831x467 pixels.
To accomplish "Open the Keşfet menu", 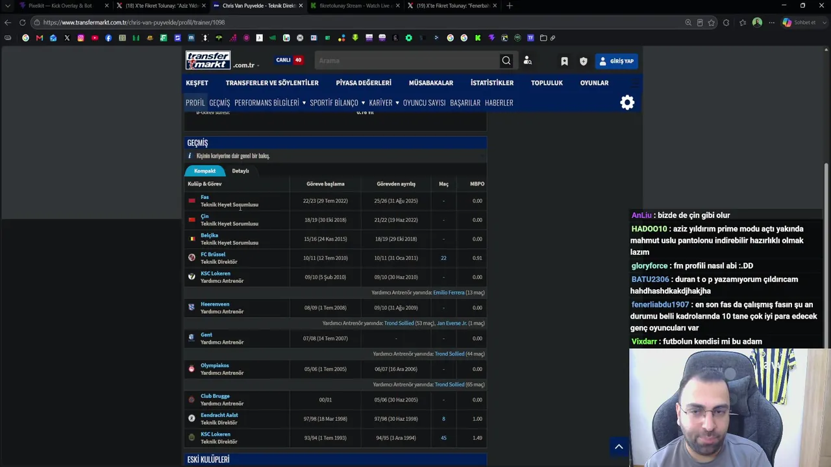I will (197, 83).
